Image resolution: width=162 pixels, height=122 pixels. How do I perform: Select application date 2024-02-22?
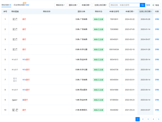click(x=130, y=19)
